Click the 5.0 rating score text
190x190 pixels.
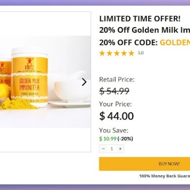click(x=141, y=53)
